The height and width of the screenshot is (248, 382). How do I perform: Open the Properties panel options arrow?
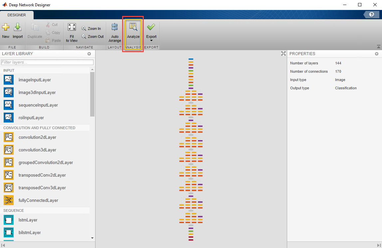pos(377,54)
